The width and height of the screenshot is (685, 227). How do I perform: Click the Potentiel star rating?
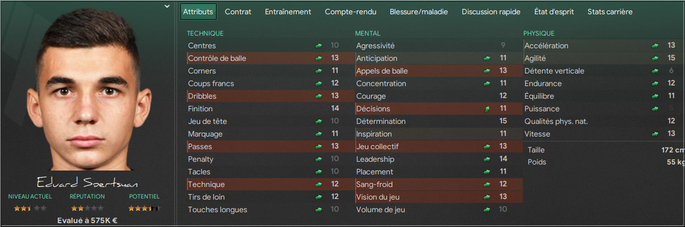[x=144, y=208]
